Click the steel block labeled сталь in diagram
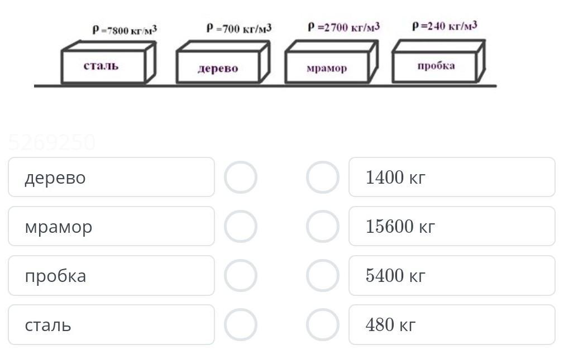The height and width of the screenshot is (364, 583). 108,62
